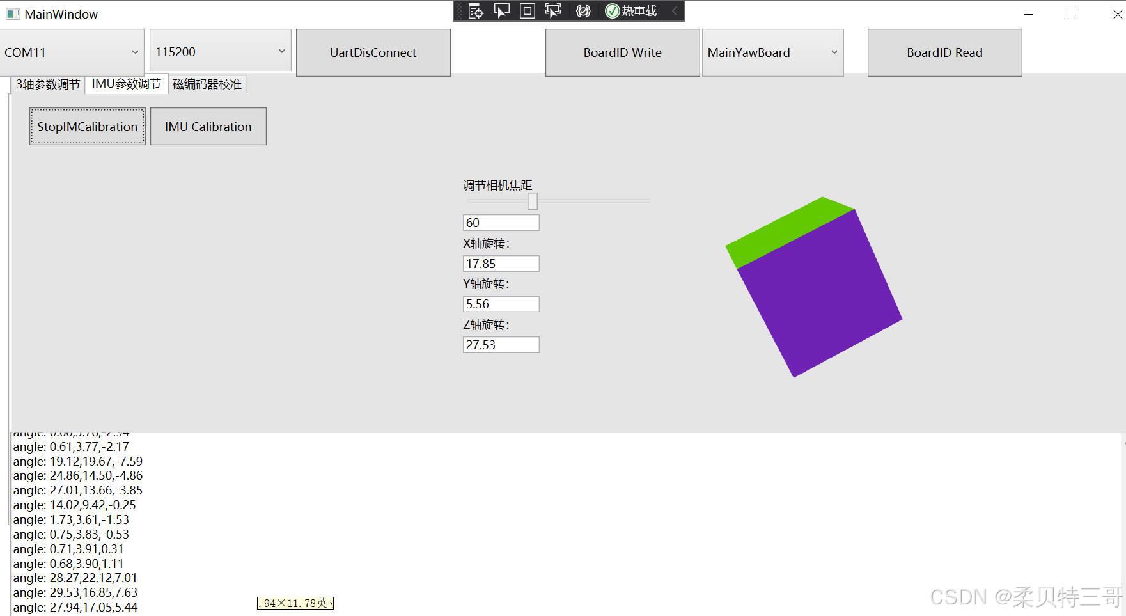The width and height of the screenshot is (1126, 616).
Task: Click the X轴旋转 field showing 17.85
Action: click(501, 264)
